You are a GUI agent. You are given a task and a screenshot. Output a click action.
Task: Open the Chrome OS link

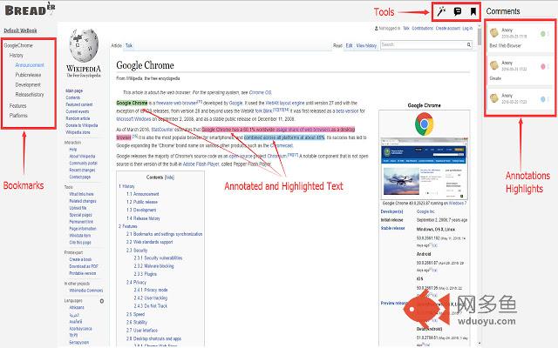click(260, 92)
